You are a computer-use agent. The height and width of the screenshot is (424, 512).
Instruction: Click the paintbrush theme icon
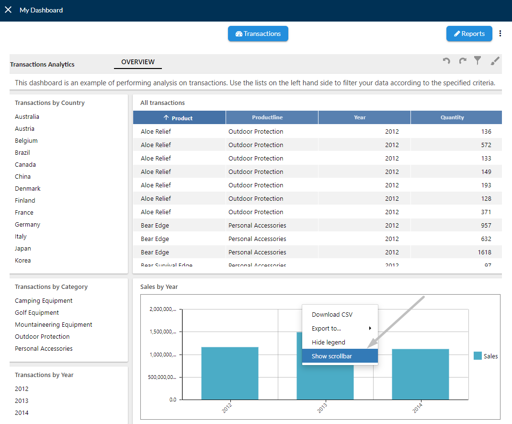click(495, 61)
